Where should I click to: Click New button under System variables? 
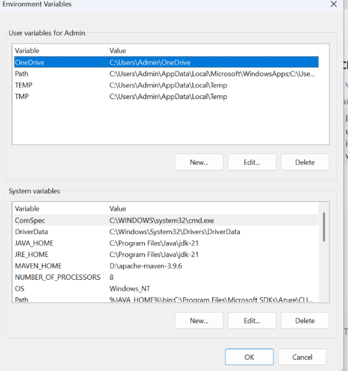(x=199, y=321)
